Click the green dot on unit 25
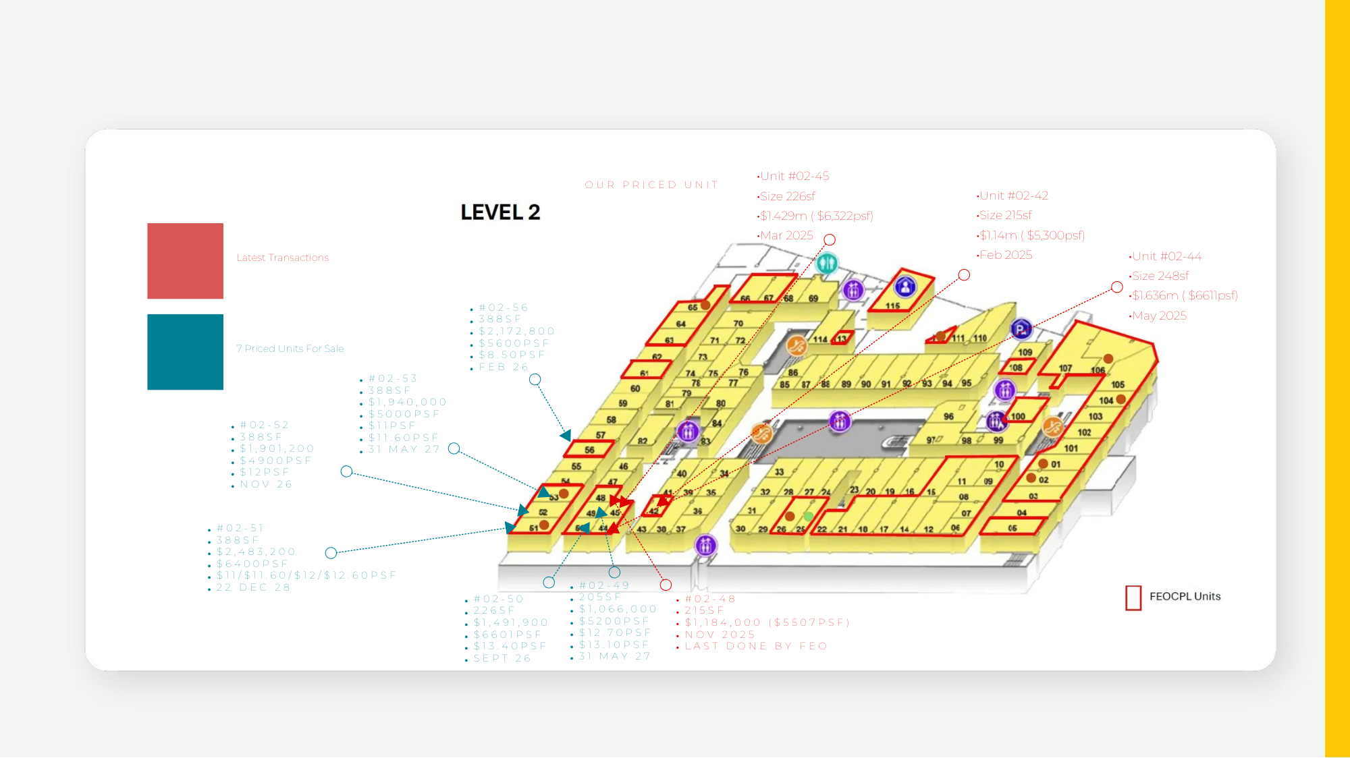 point(808,516)
